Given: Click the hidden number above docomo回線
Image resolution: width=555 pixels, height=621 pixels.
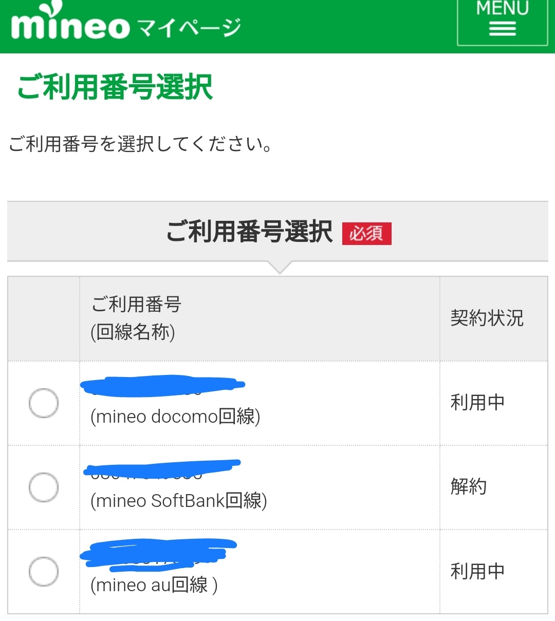Looking at the screenshot, I should [x=162, y=386].
